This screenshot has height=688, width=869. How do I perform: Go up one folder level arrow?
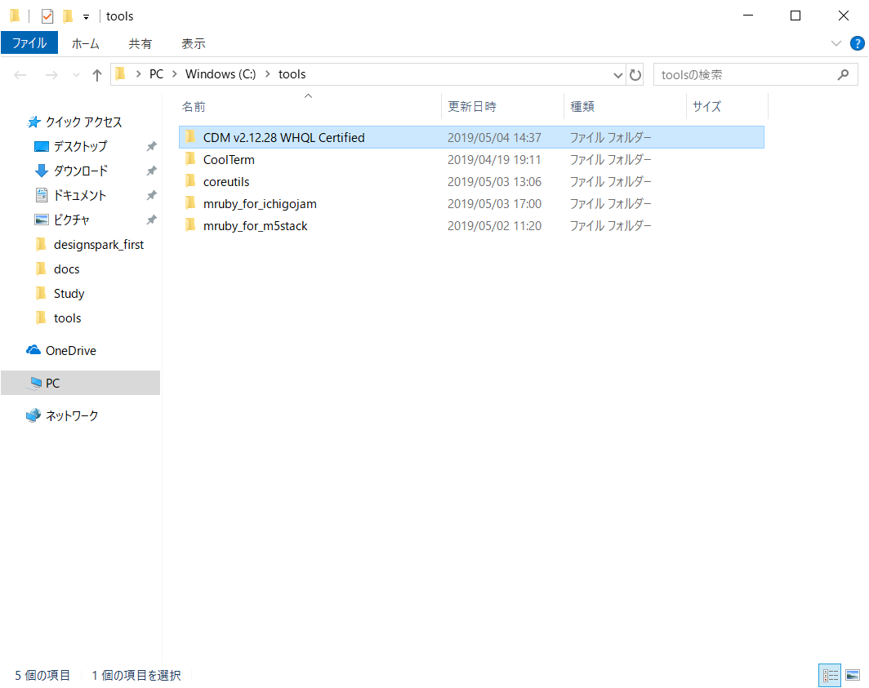click(97, 75)
